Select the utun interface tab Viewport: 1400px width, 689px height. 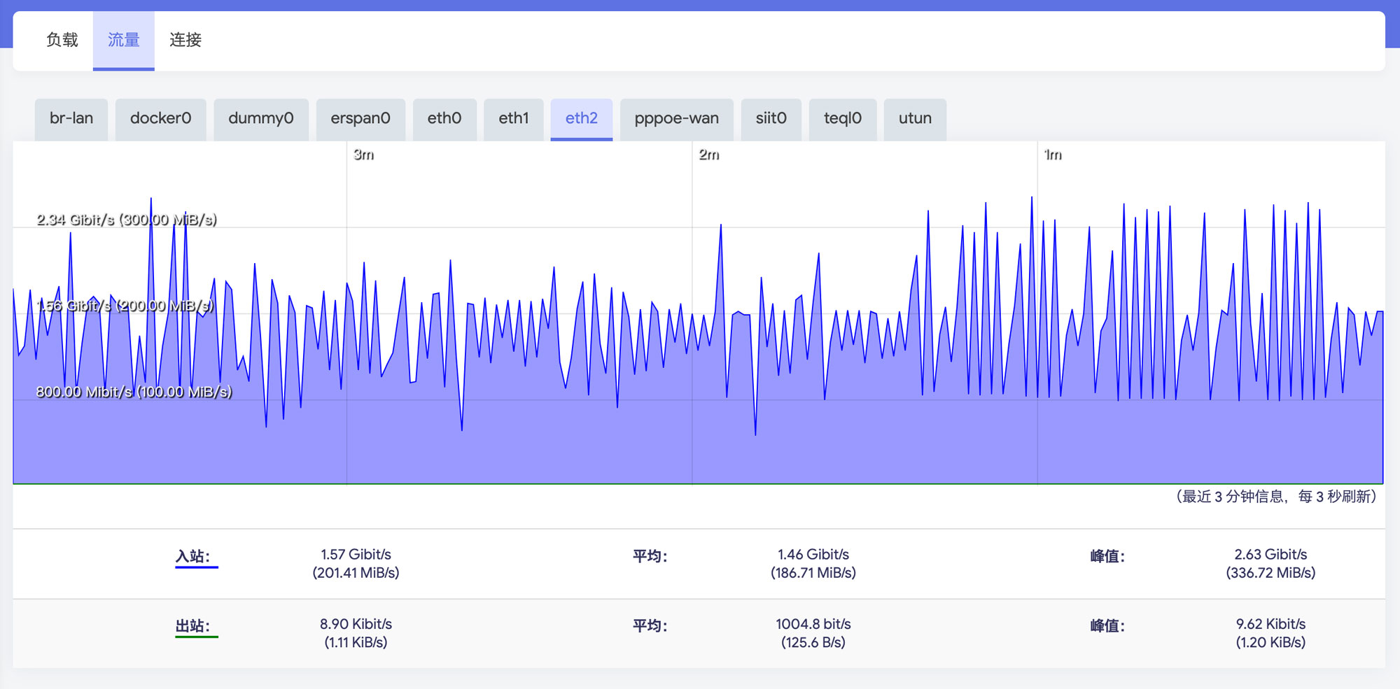click(915, 118)
